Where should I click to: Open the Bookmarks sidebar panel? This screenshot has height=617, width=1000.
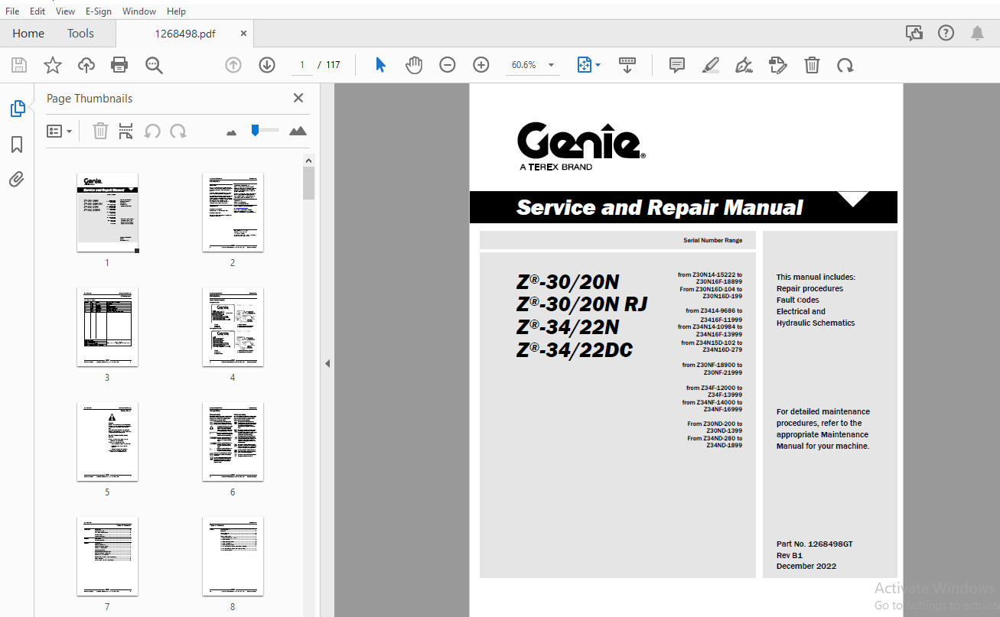17,145
